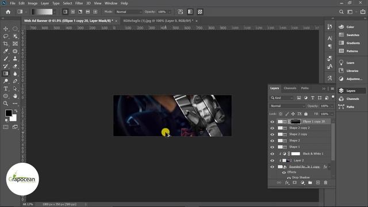Viewport: 368px width, 207px height.
Task: Open the gradient picker dropdown arrow
Action: pyautogui.click(x=54, y=11)
